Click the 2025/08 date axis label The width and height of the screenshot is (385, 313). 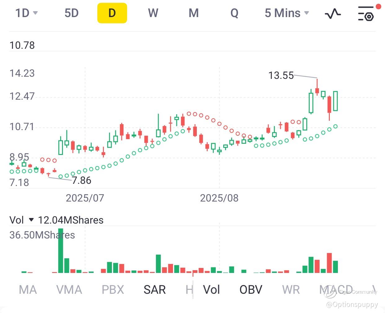click(219, 198)
